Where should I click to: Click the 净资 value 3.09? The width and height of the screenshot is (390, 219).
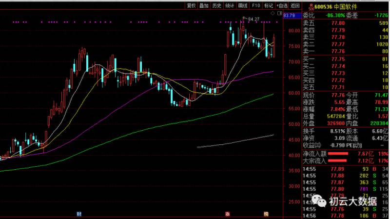click(x=339, y=138)
